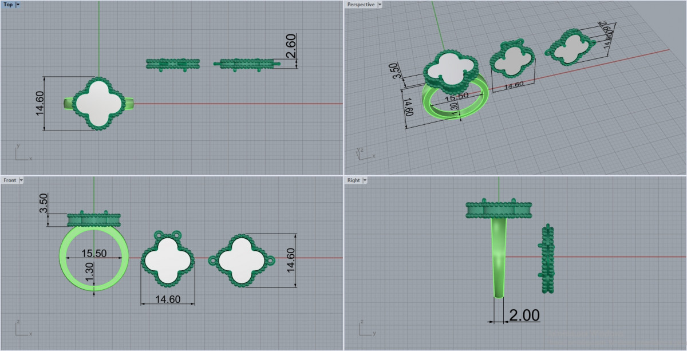Viewport: 687px width, 351px height.
Task: Click the Right viewport title label
Action: point(353,180)
